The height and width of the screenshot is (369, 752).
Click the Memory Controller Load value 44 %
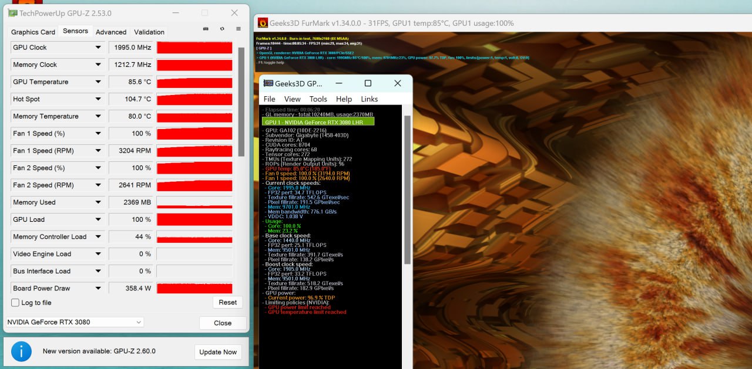143,237
